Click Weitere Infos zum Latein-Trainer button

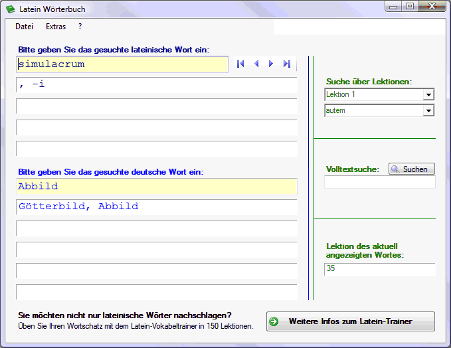pos(350,321)
